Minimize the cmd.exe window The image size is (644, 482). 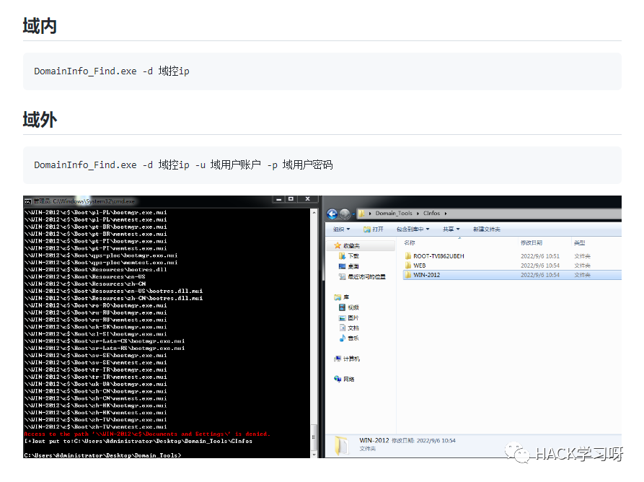point(279,199)
